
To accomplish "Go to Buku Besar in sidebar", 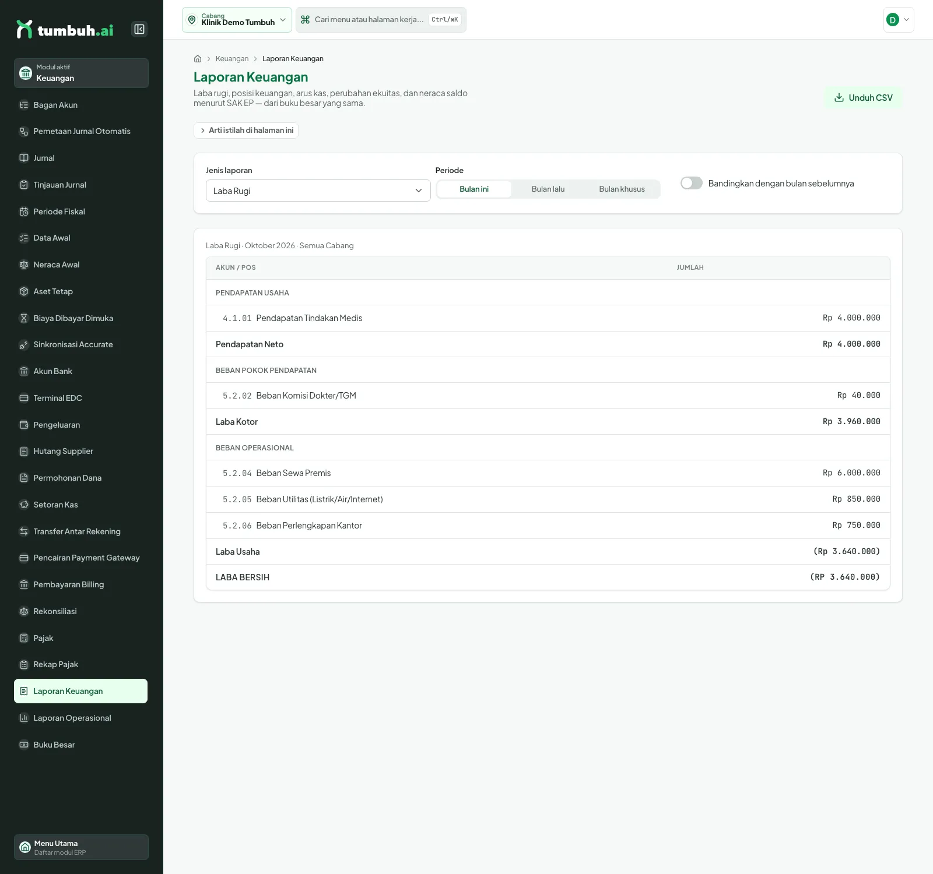I will [81, 745].
